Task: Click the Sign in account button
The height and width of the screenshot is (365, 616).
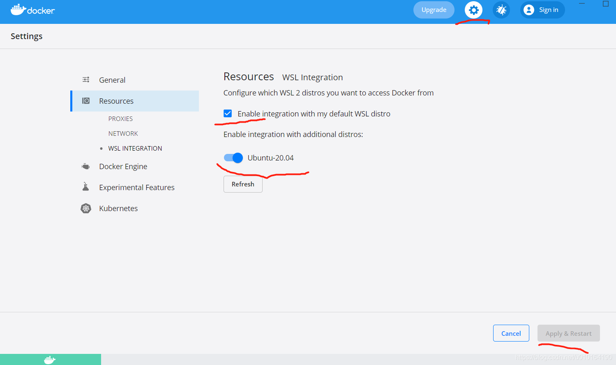Action: coord(542,9)
